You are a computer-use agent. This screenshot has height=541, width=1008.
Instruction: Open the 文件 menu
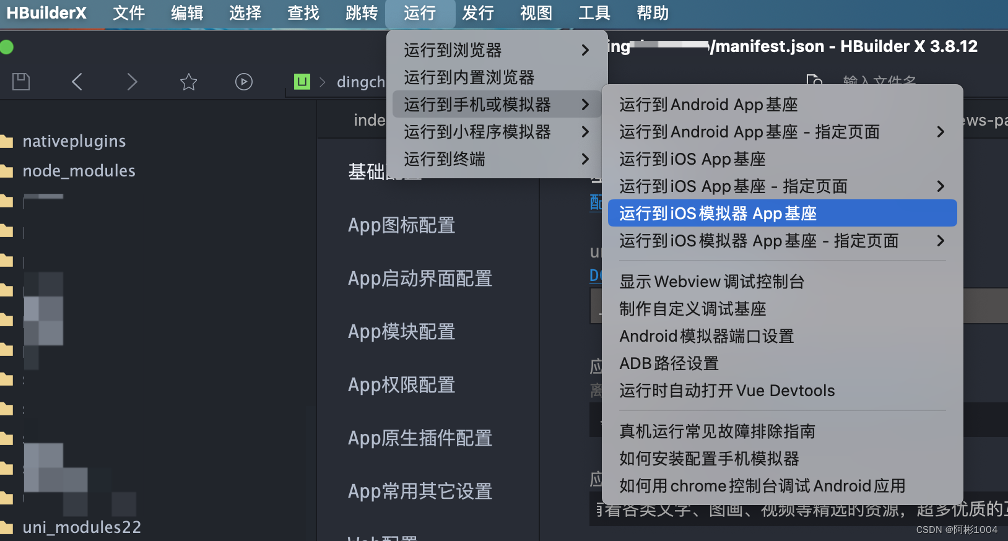129,13
